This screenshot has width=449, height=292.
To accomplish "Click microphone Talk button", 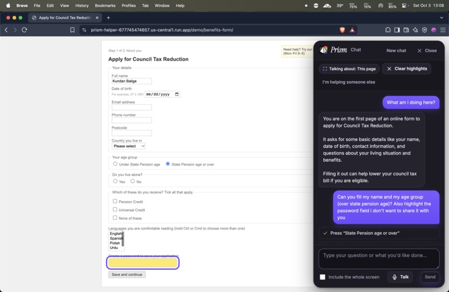I will click(400, 277).
